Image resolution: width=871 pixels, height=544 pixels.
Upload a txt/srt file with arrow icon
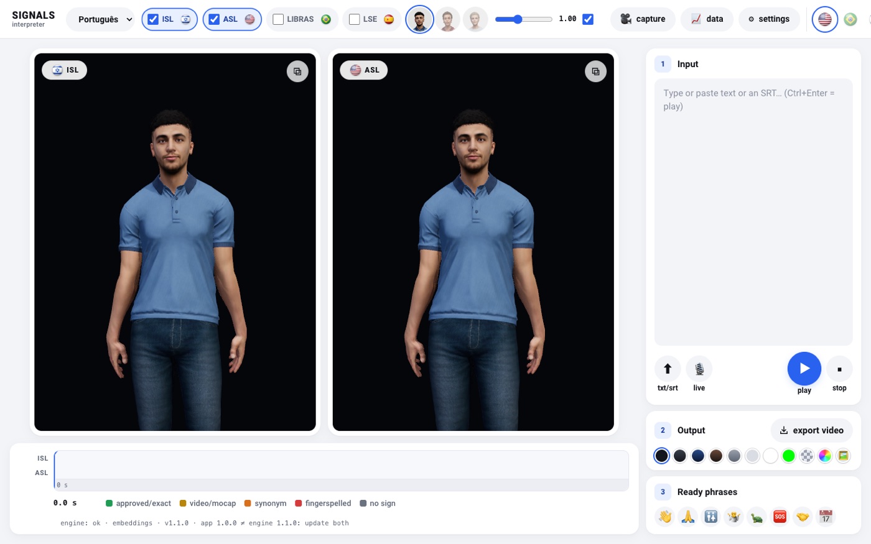[668, 369]
